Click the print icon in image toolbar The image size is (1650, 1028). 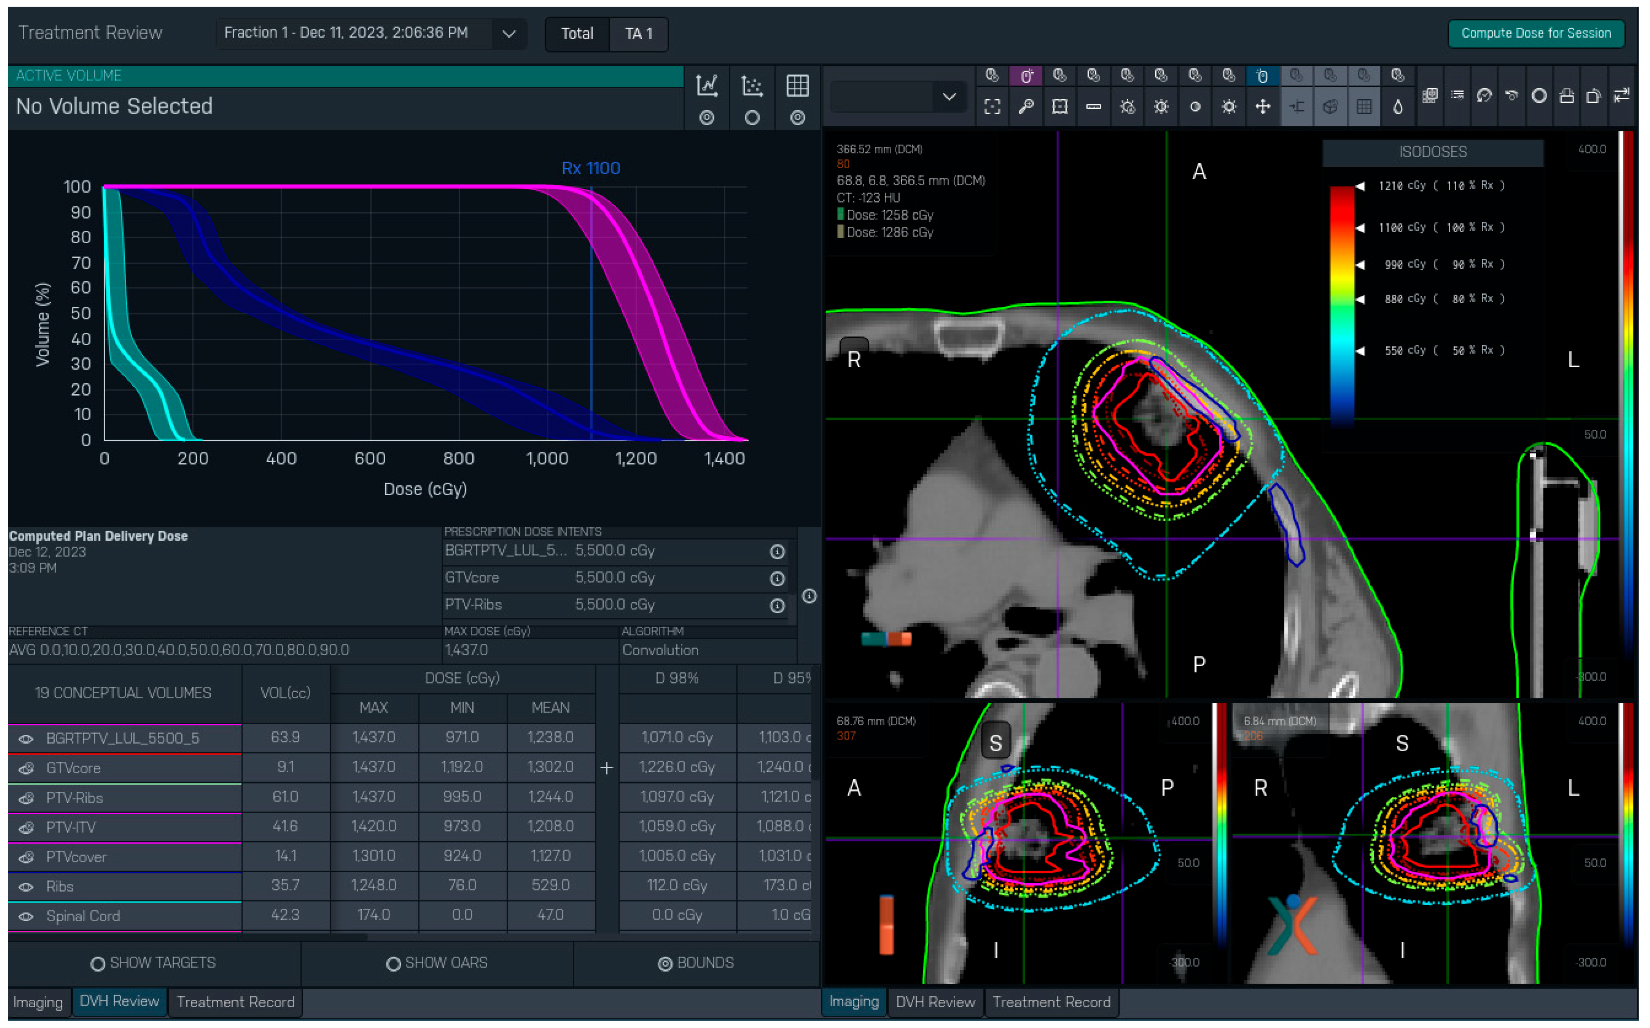1566,96
